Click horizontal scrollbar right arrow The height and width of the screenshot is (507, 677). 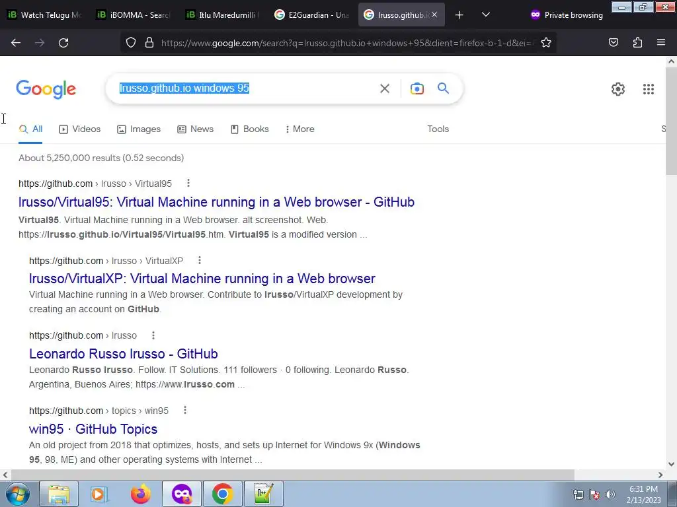660,475
